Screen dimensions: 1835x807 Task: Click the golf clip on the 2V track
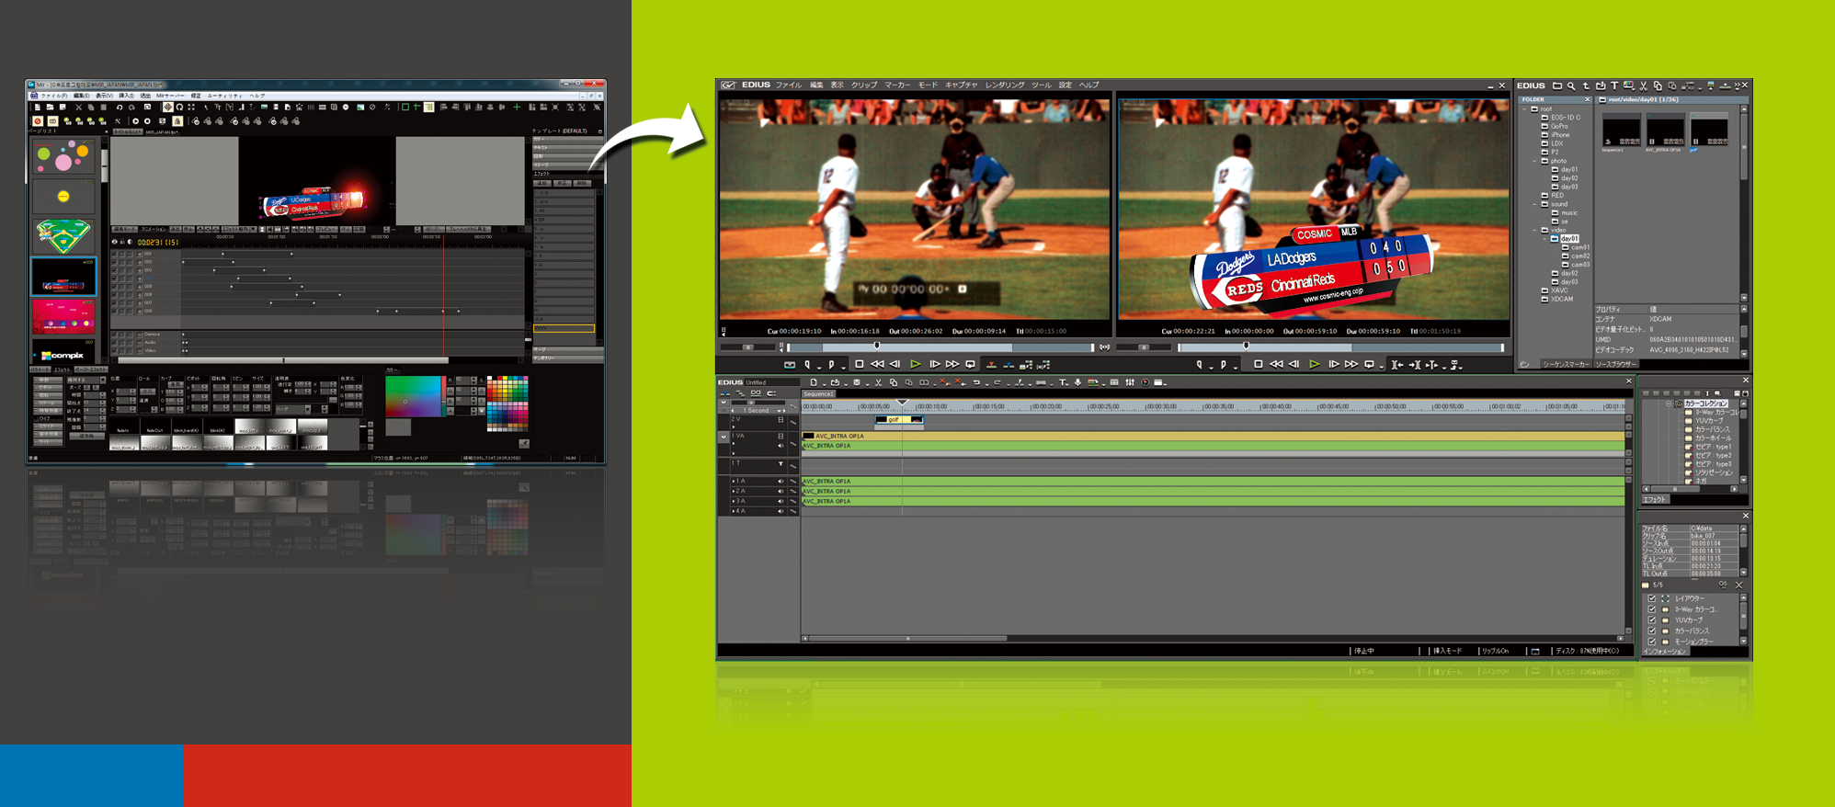tap(894, 420)
